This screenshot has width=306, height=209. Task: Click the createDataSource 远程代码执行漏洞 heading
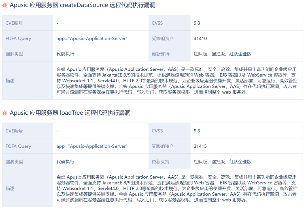pos(82,5)
